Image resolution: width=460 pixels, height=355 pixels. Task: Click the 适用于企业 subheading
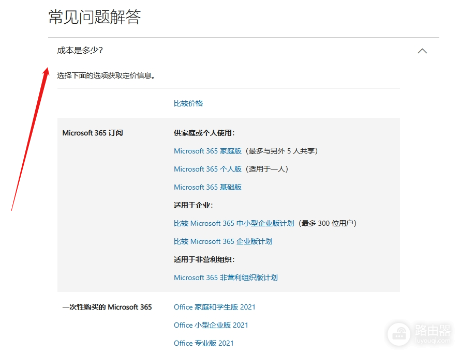pyautogui.click(x=194, y=205)
